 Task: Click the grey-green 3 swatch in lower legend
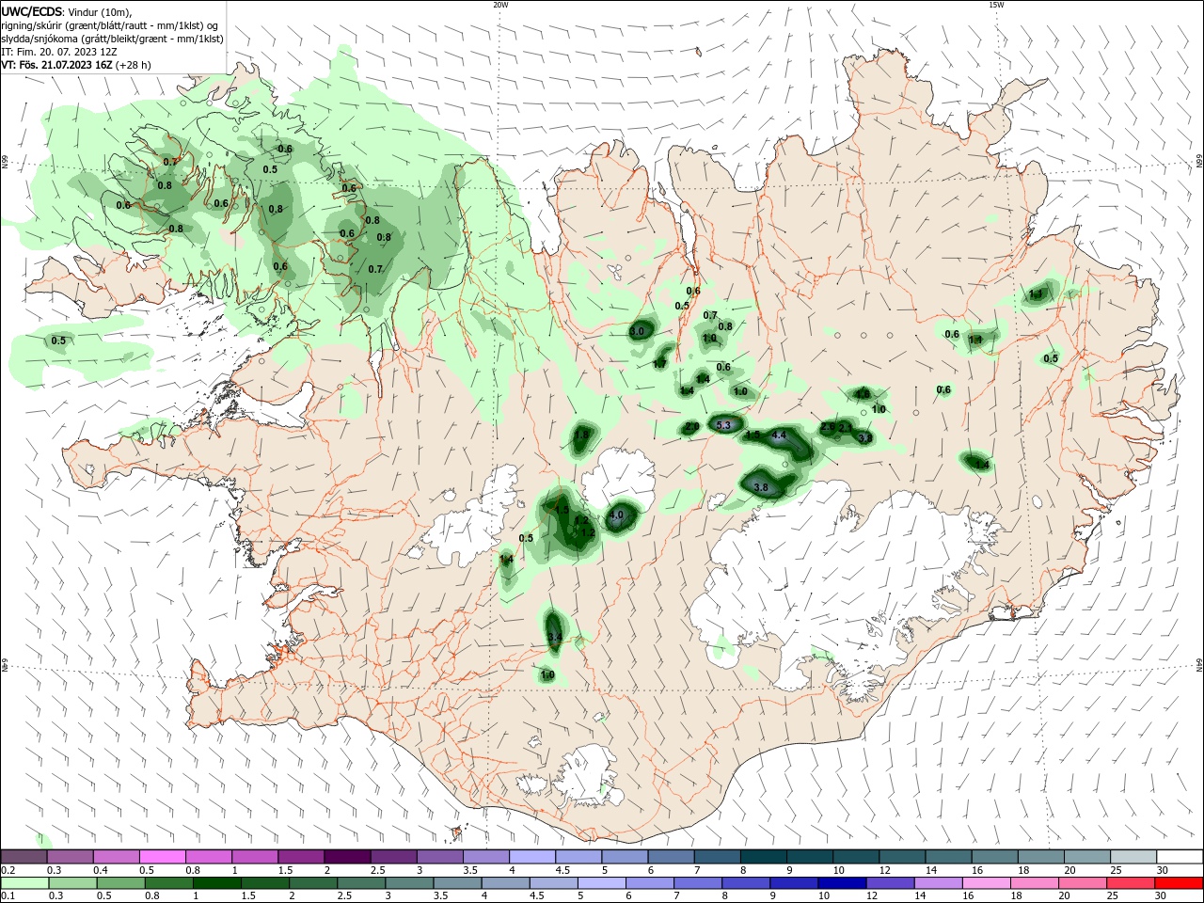pyautogui.click(x=409, y=883)
